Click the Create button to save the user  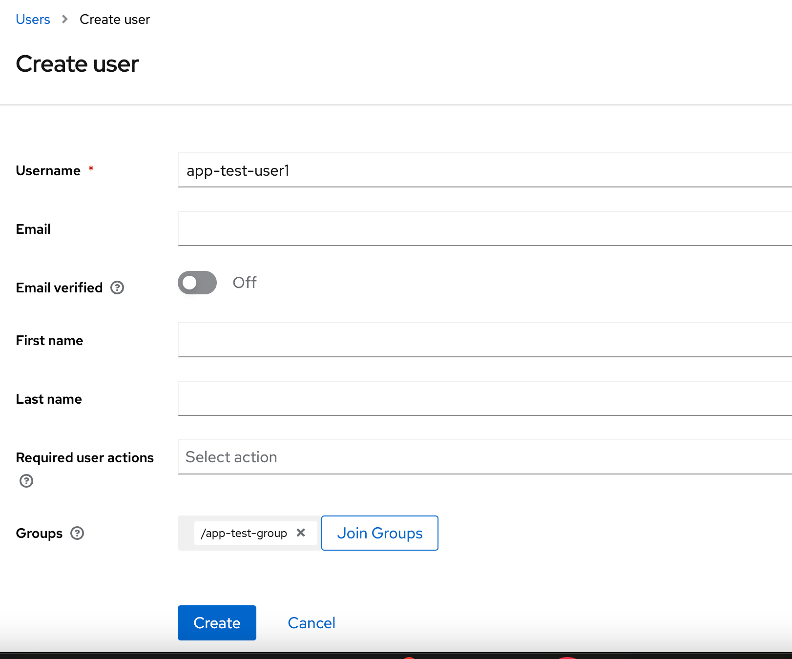coord(217,622)
